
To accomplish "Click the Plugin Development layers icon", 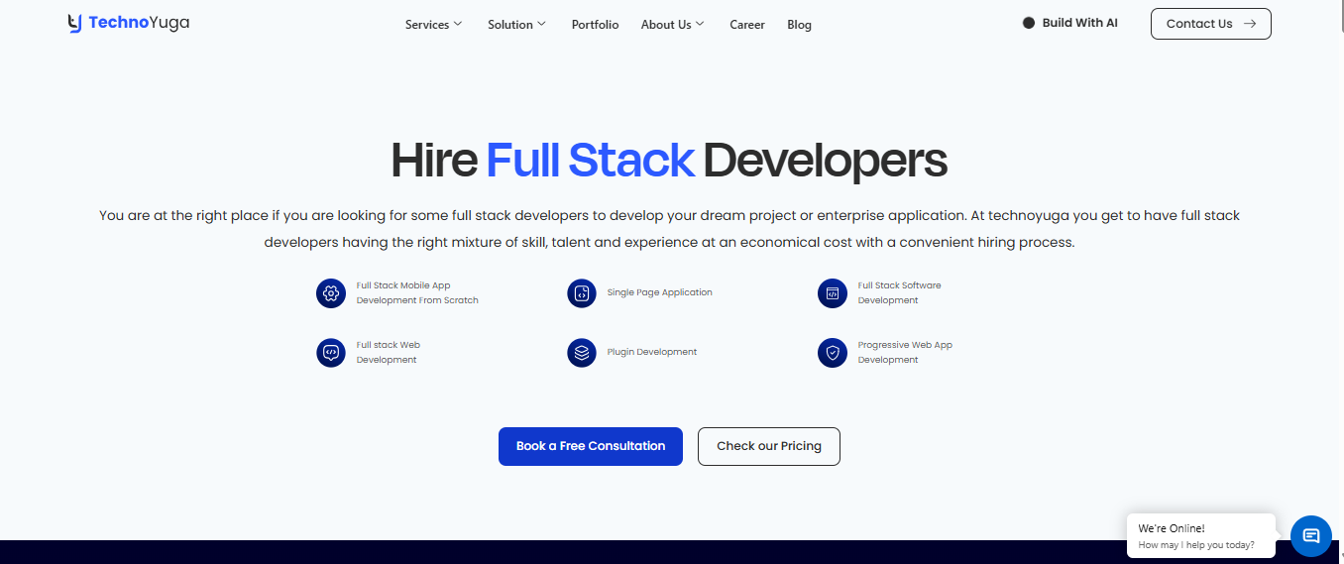I will (582, 353).
